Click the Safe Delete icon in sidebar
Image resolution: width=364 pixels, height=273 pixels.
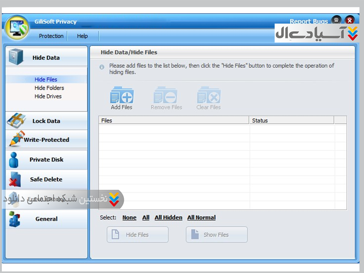(x=15, y=179)
